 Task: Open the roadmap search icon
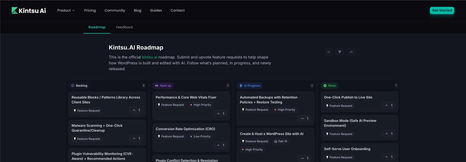tap(328, 52)
